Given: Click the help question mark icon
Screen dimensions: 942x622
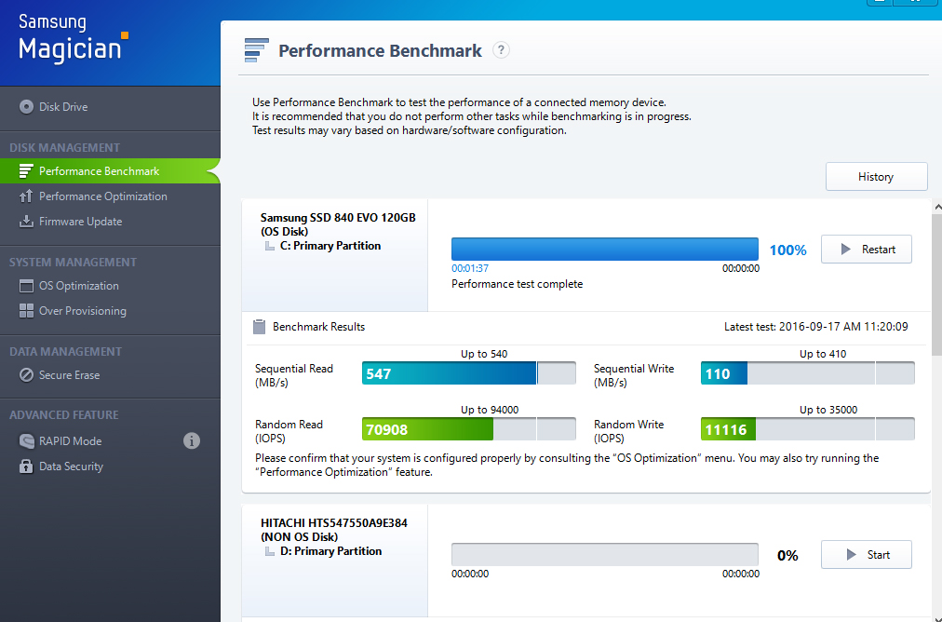Looking at the screenshot, I should tap(501, 50).
